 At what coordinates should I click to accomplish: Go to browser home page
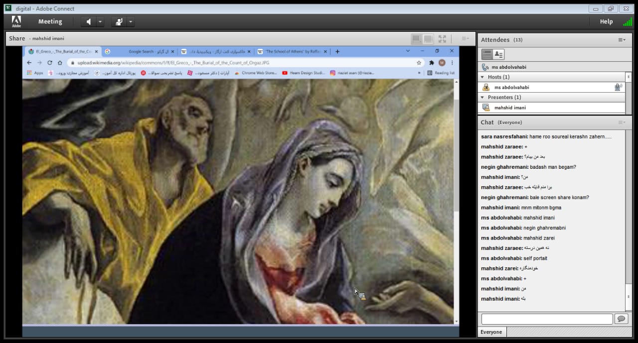60,63
